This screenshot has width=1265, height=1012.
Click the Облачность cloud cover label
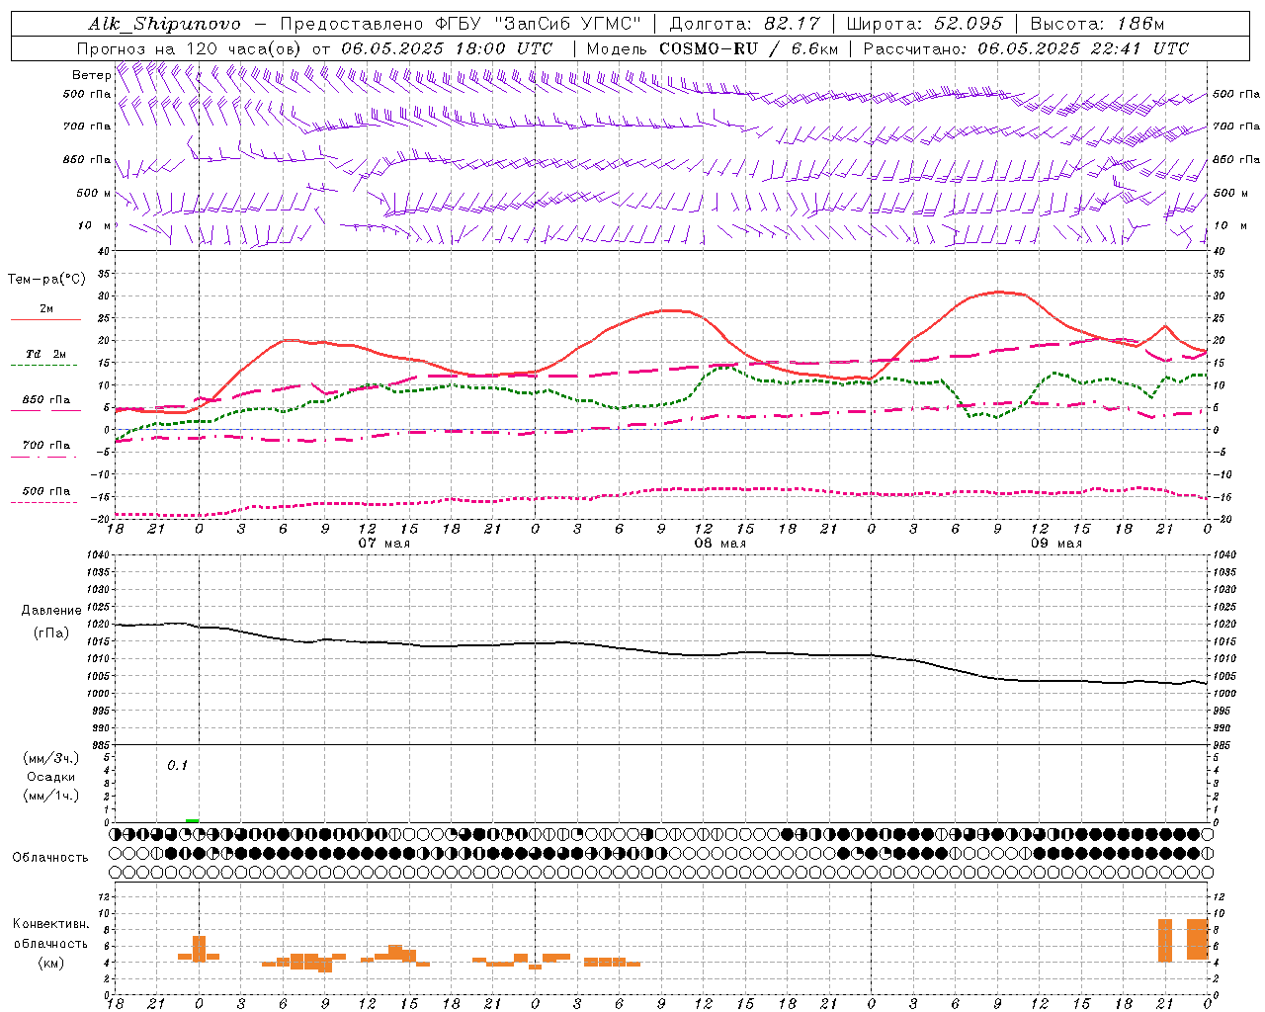50,857
